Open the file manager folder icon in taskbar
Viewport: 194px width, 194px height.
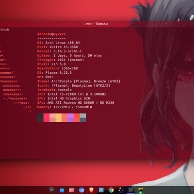point(72,190)
